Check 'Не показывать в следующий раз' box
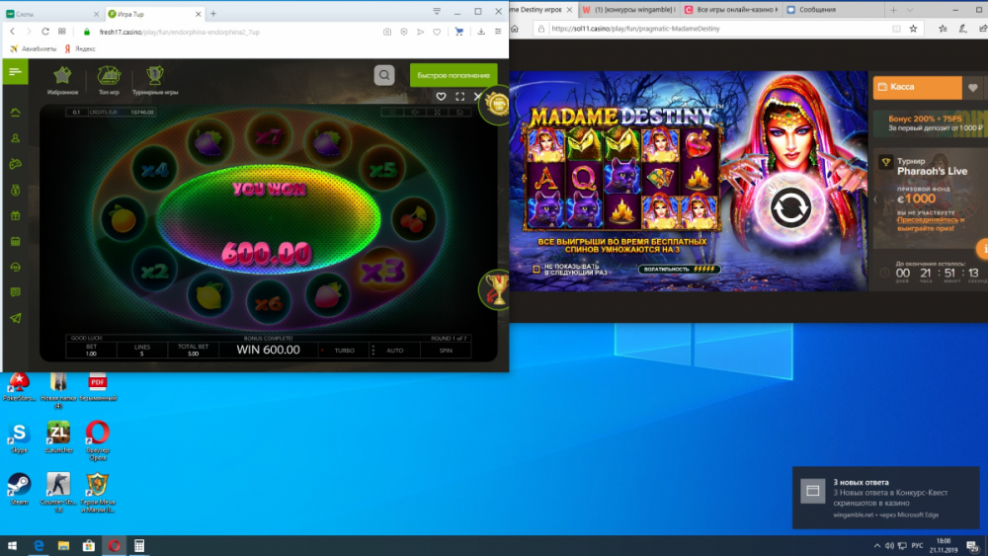The image size is (988, 556). coord(536,269)
